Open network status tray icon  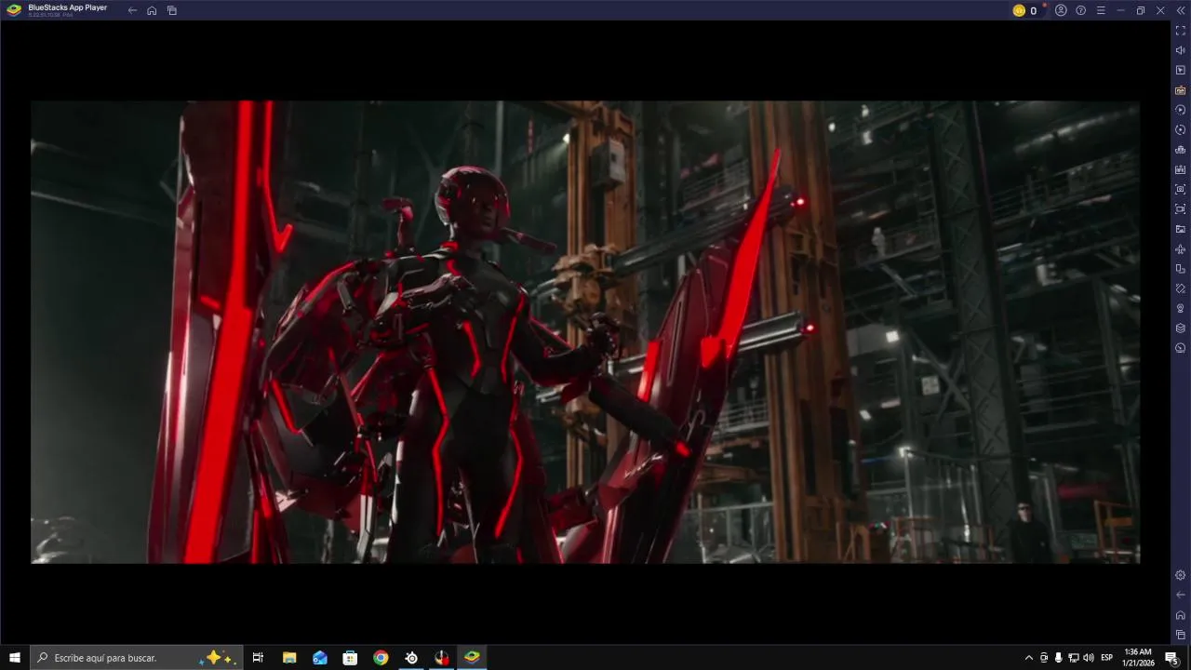(1073, 658)
